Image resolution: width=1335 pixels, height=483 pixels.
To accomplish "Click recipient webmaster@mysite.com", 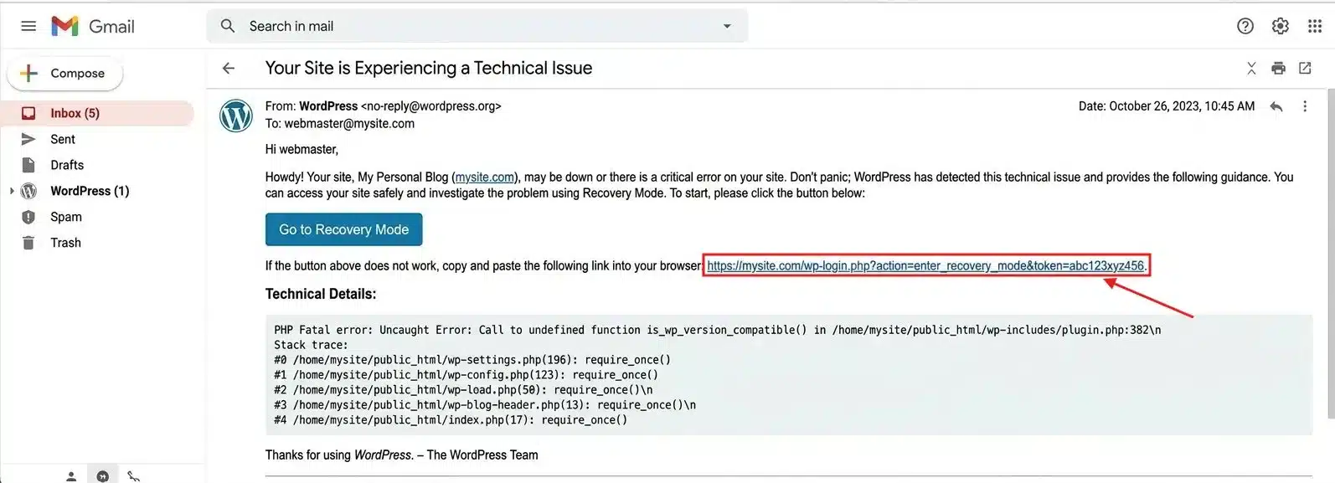I will pyautogui.click(x=349, y=124).
